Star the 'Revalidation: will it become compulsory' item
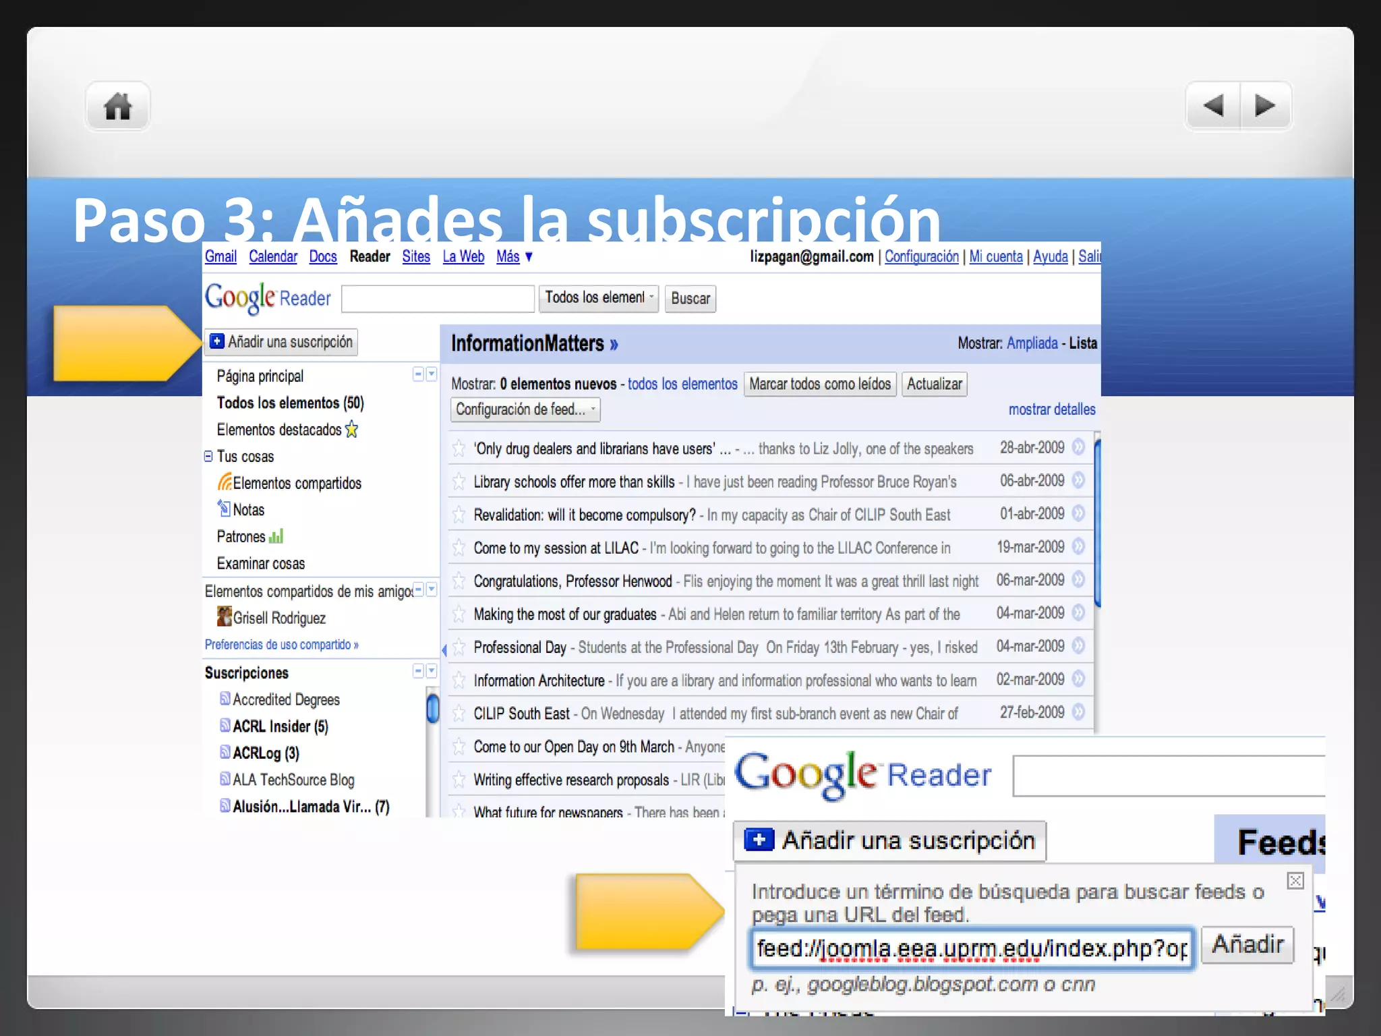This screenshot has width=1381, height=1036. (x=459, y=515)
